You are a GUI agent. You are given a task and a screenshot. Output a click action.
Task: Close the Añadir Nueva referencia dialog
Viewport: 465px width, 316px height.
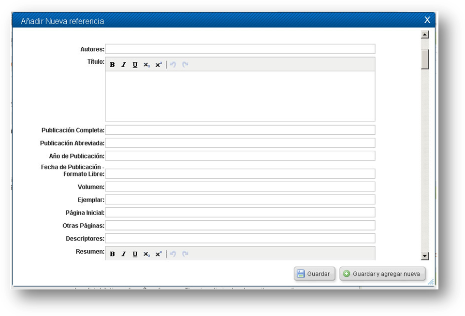click(x=427, y=20)
